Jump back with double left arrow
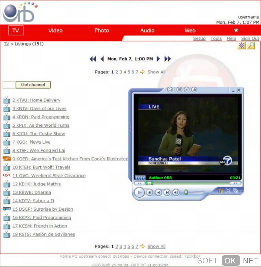 coord(93,59)
